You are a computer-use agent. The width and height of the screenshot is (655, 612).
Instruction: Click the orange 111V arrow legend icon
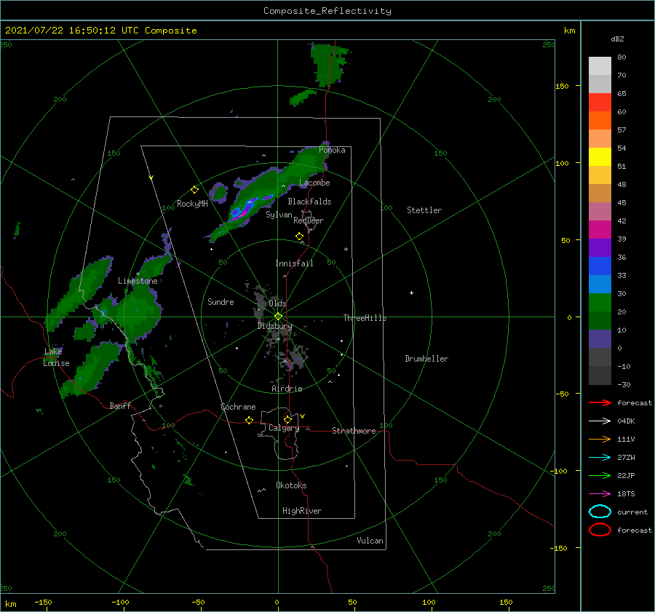pos(600,439)
